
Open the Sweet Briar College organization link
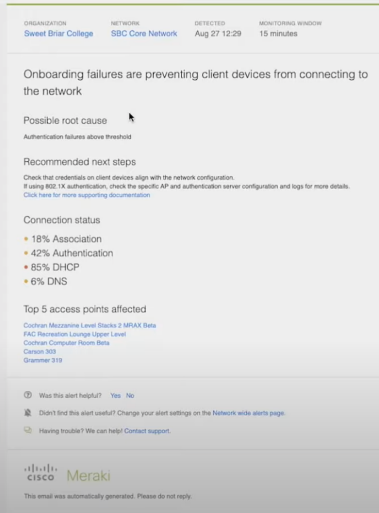pos(59,34)
